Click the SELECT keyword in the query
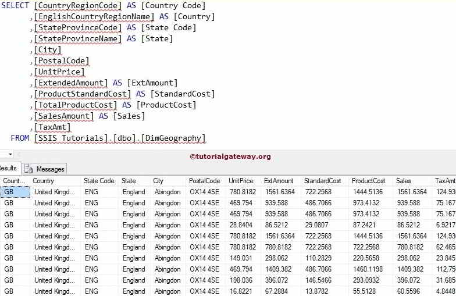The width and height of the screenshot is (456, 296). [15, 6]
